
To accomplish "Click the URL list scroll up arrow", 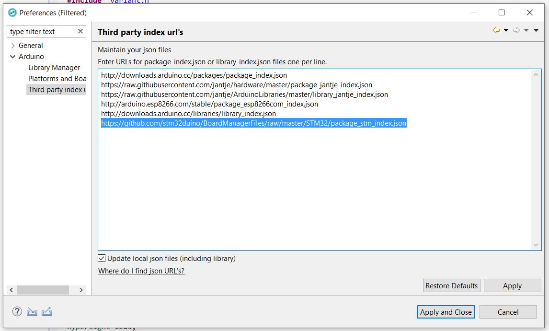I will [x=536, y=75].
